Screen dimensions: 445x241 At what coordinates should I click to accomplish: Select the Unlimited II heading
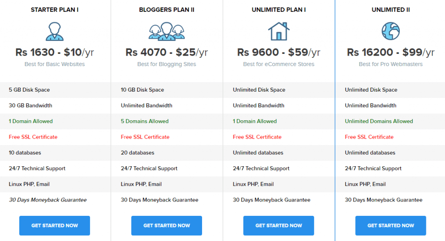click(391, 10)
